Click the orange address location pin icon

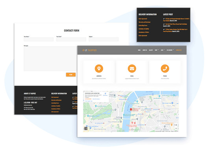pyautogui.click(x=99, y=69)
